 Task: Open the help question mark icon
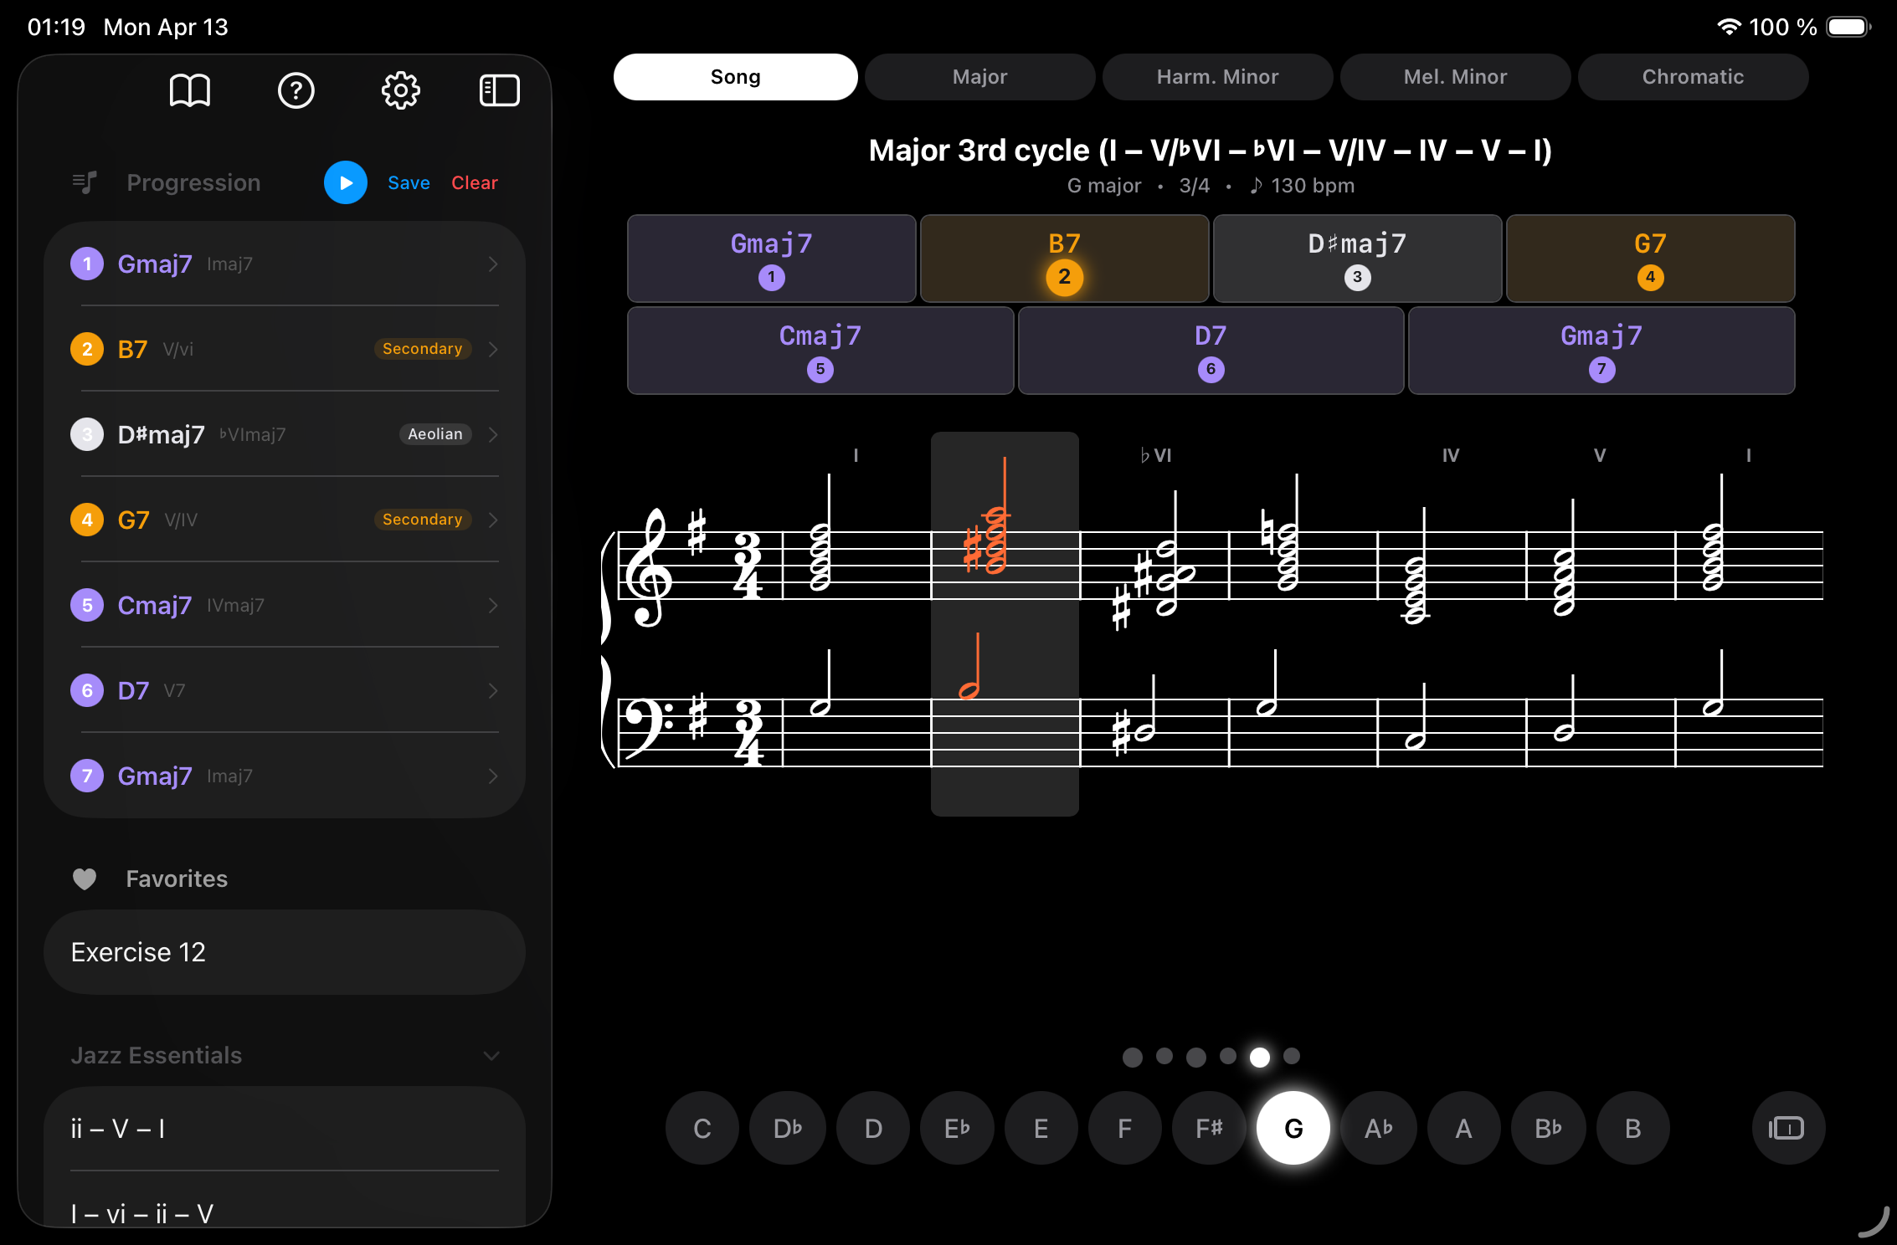coord(296,90)
